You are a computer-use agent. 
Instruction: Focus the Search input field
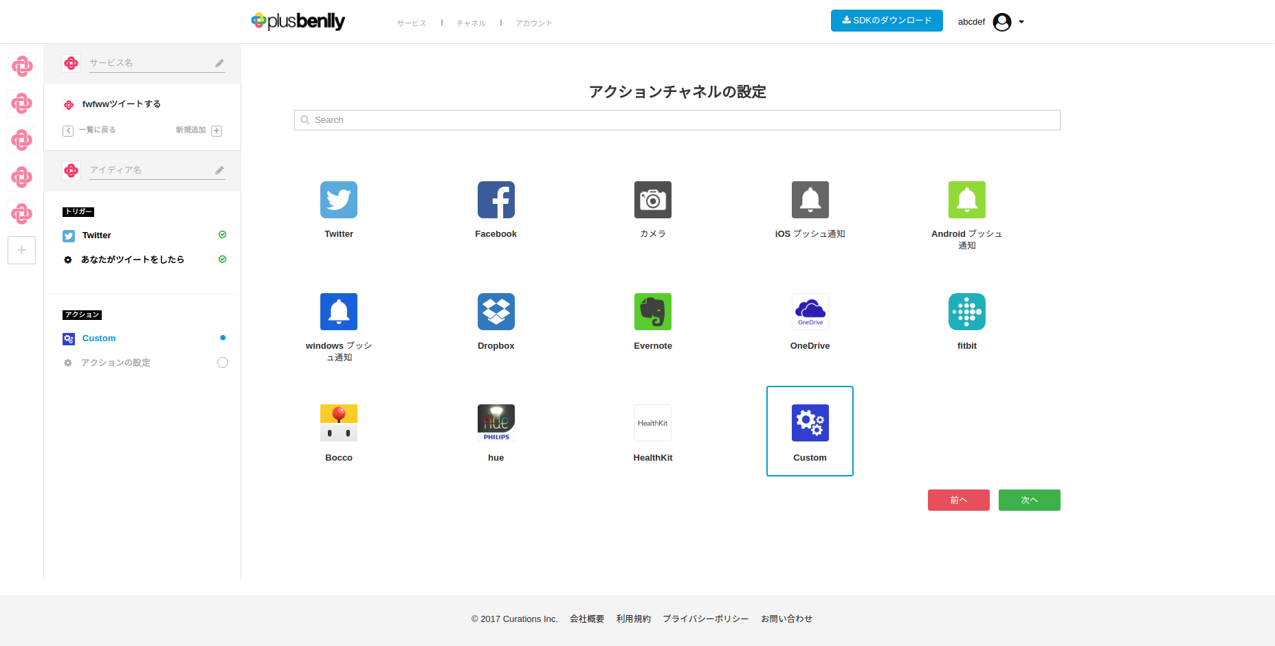(x=677, y=120)
